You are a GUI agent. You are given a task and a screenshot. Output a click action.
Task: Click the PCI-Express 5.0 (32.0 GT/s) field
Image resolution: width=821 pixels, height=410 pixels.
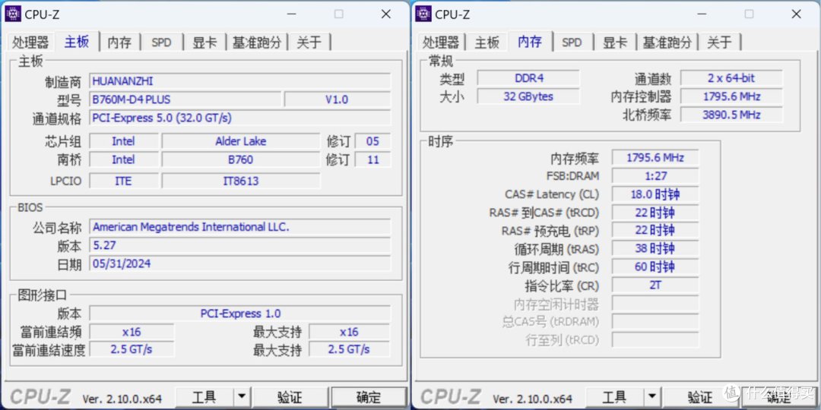239,118
